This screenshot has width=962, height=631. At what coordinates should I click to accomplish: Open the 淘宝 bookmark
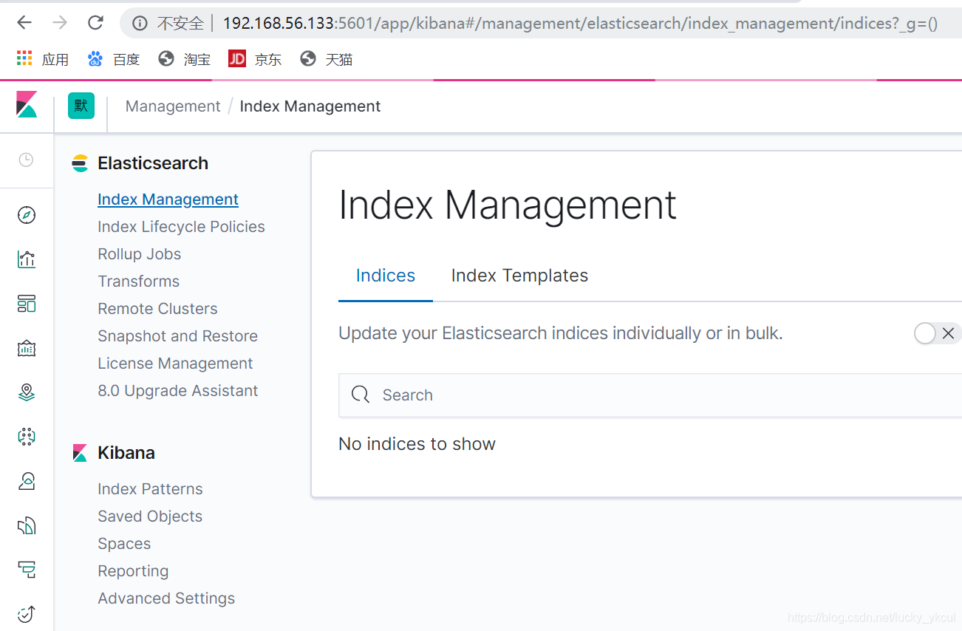point(185,59)
